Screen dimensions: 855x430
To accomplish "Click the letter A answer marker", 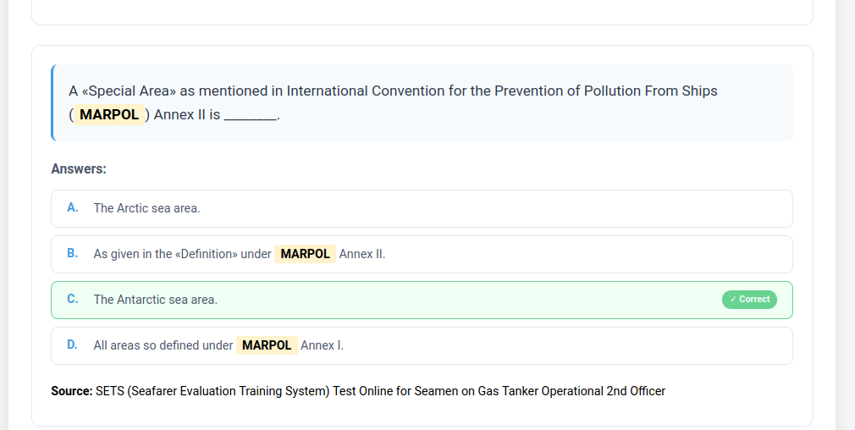I will [x=73, y=207].
